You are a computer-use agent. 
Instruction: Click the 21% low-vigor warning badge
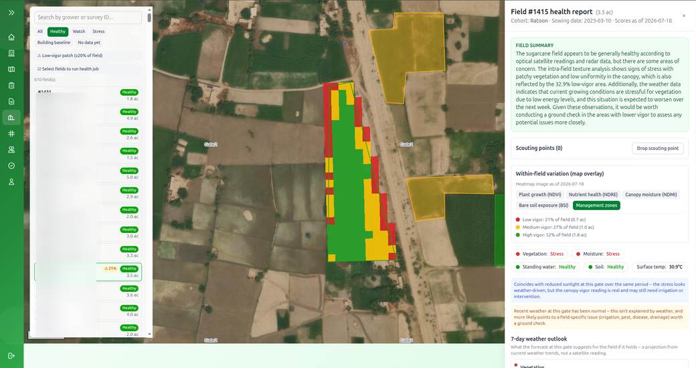110,268
